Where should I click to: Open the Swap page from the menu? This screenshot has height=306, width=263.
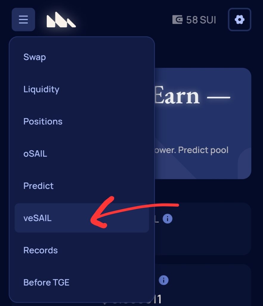pos(35,57)
